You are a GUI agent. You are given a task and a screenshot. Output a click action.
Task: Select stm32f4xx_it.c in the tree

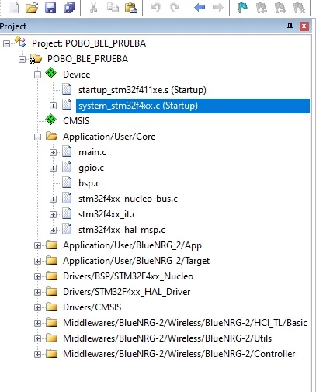point(107,214)
